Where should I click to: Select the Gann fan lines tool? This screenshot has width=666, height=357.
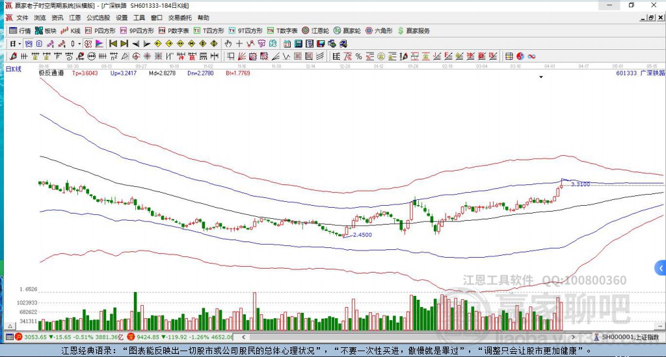(242, 56)
